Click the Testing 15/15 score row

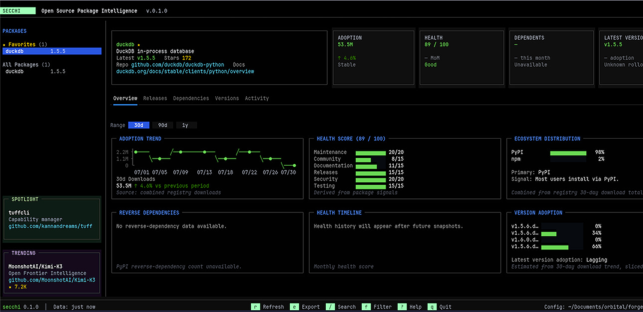(x=359, y=186)
